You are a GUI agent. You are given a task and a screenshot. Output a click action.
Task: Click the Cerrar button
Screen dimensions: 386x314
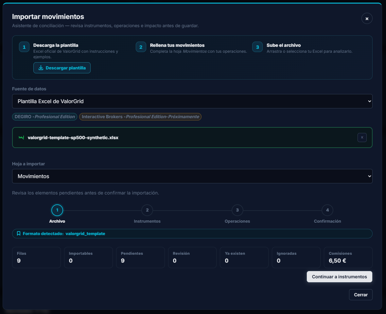click(x=360, y=295)
